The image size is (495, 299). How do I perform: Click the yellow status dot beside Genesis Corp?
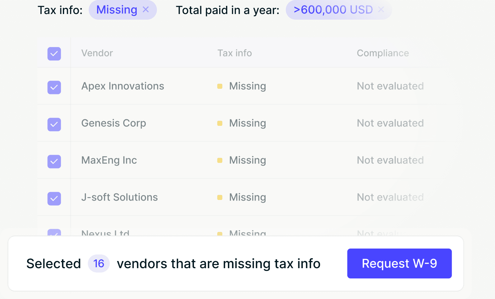point(220,123)
